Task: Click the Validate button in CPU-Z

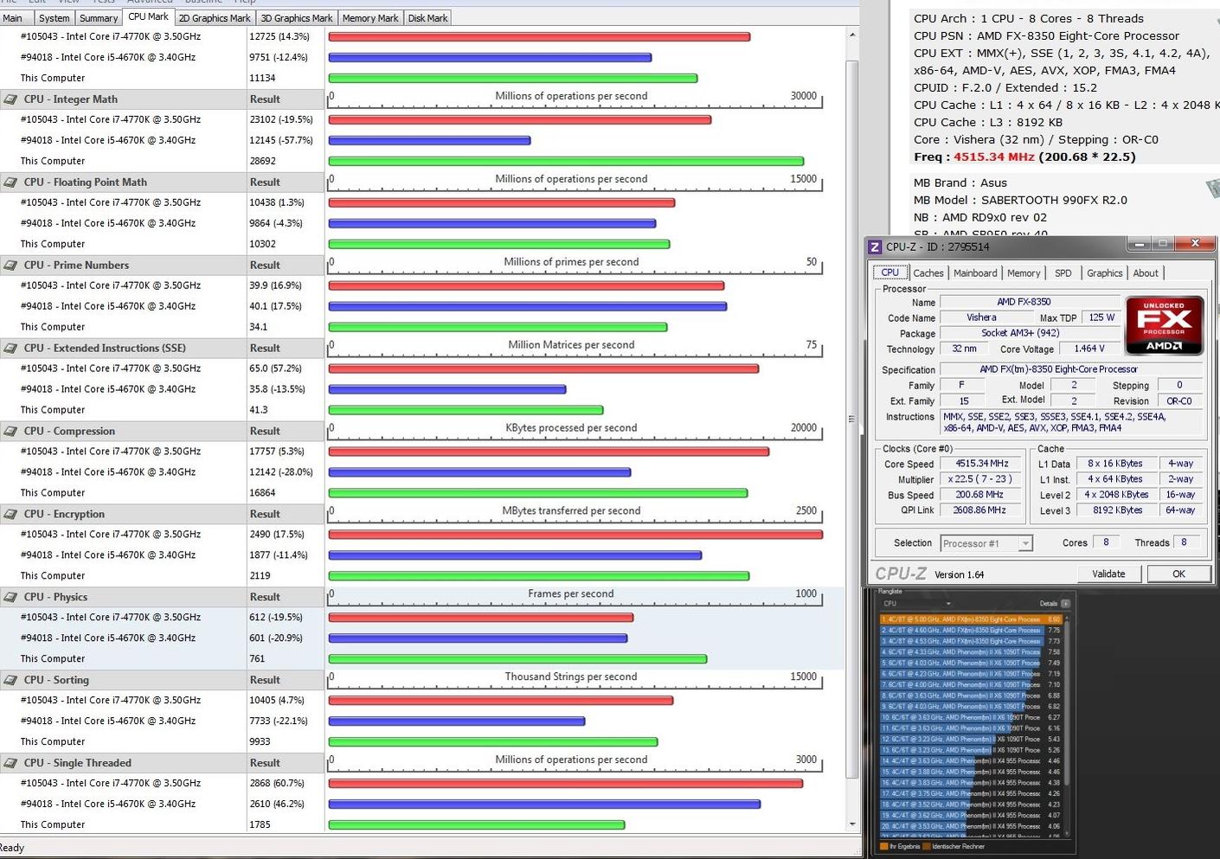Action: pos(1108,574)
